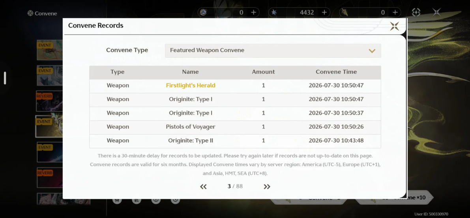Click the Convene Type label

(127, 50)
